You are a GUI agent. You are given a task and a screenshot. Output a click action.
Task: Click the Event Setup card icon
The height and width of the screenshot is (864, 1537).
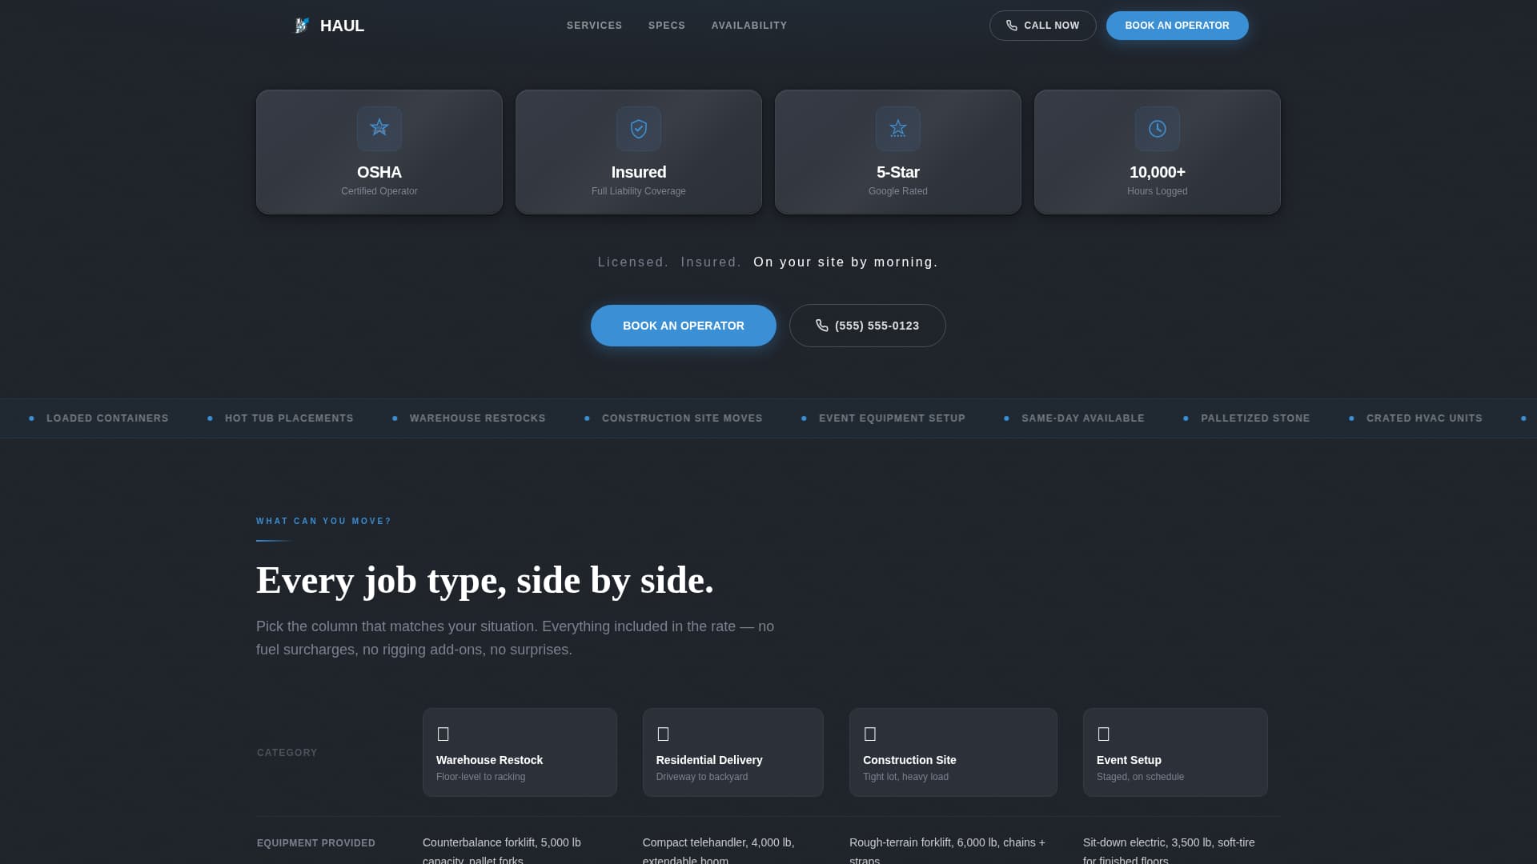coord(1104,734)
